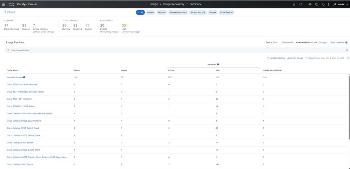350x169 pixels.
Task: Open Cisco Catalyst 9407R Switch family
Action: pos(38,157)
